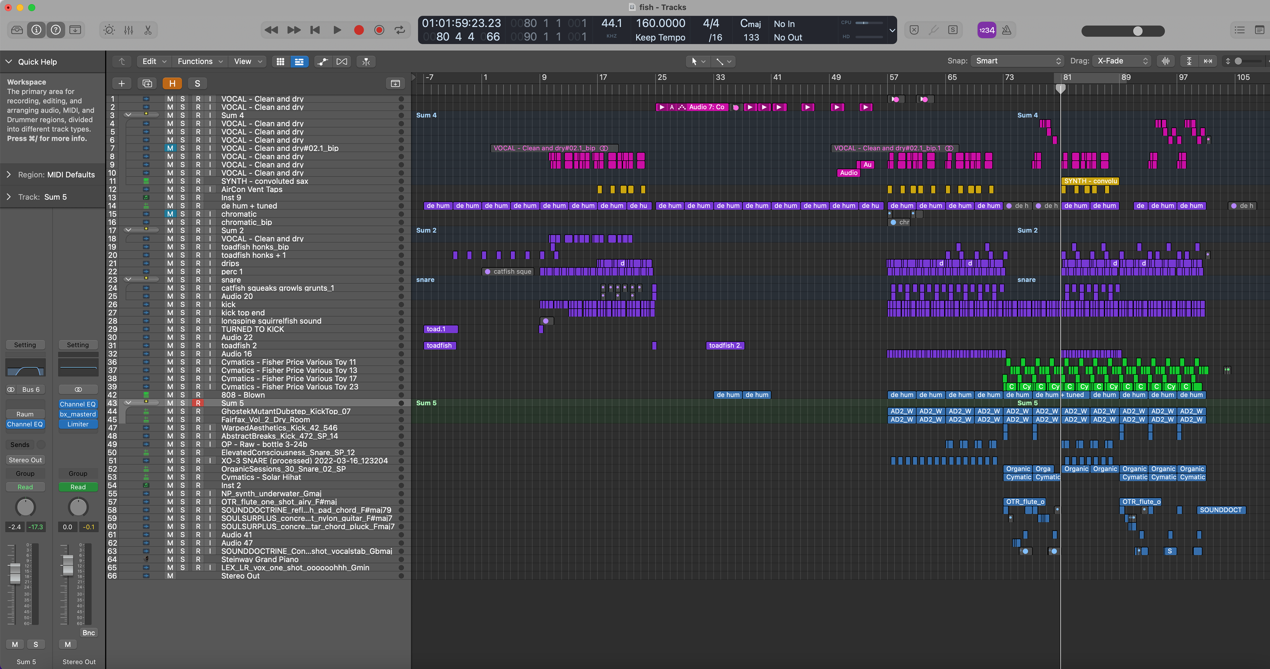Click the Rewind transport button
The height and width of the screenshot is (669, 1270).
271,30
